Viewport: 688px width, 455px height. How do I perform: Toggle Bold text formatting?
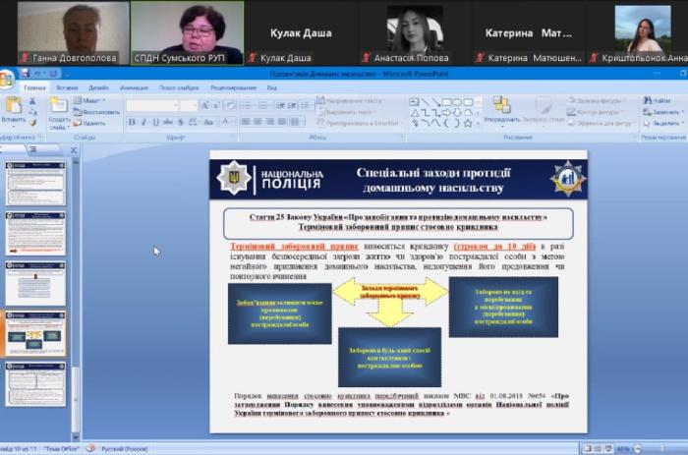131,122
